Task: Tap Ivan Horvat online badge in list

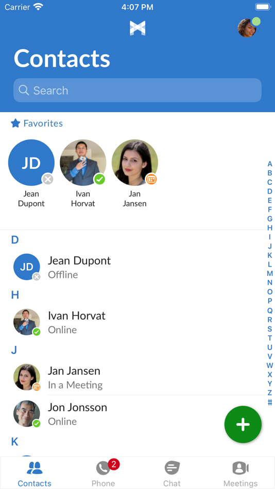Action: [37, 331]
